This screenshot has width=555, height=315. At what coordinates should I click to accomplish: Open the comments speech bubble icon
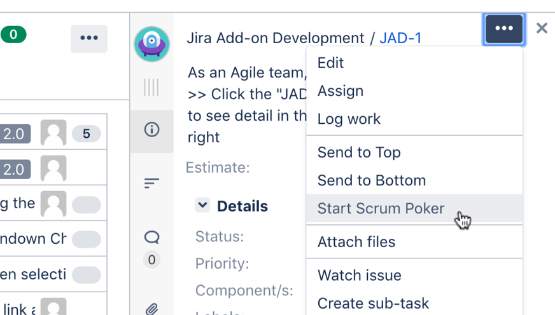point(151,238)
